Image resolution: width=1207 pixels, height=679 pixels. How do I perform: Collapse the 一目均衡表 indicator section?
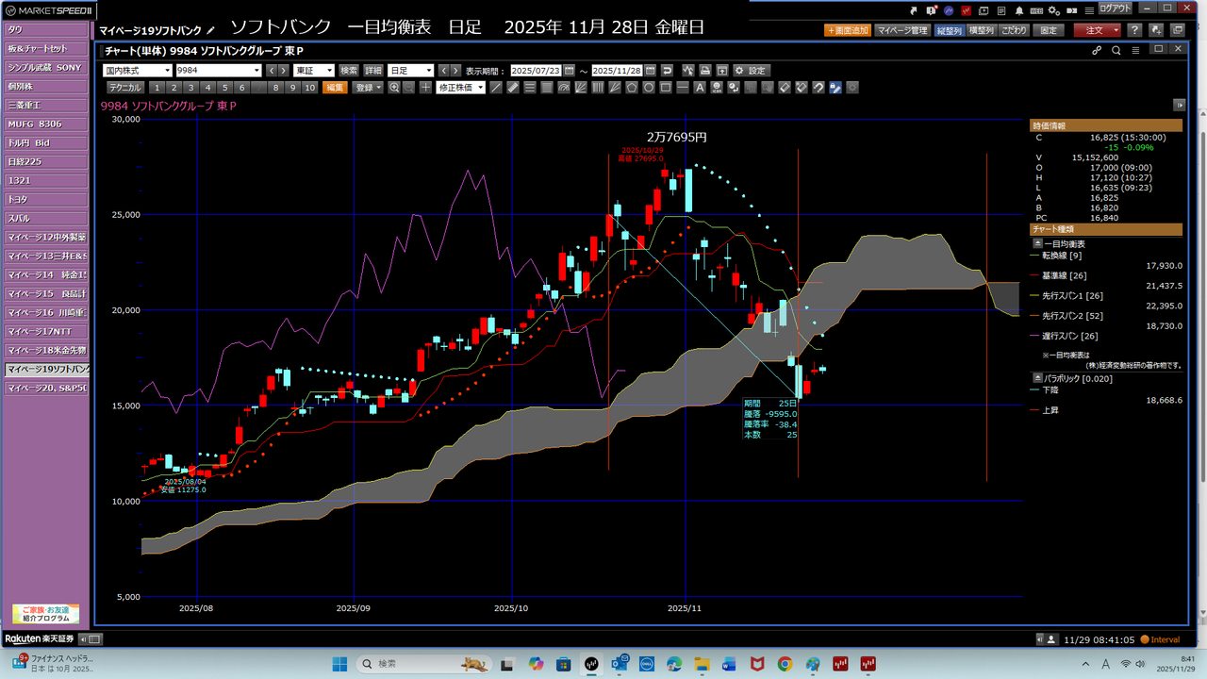coord(1038,243)
